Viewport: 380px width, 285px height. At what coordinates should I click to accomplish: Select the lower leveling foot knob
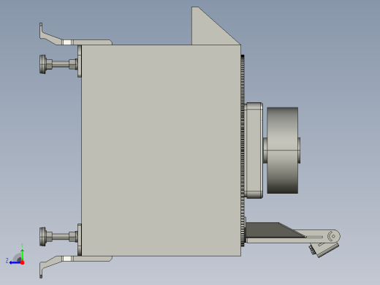click(x=43, y=237)
